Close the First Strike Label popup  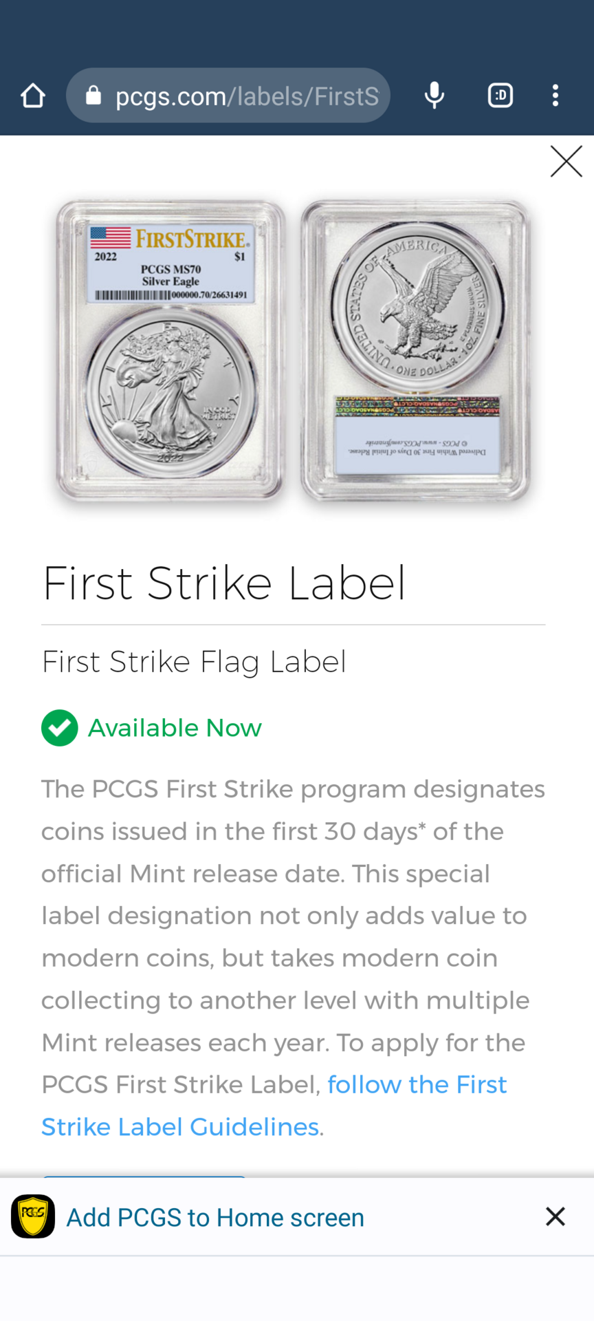pyautogui.click(x=566, y=161)
